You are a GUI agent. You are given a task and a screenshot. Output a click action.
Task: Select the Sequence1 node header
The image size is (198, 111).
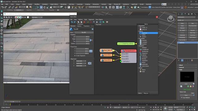click(x=129, y=51)
